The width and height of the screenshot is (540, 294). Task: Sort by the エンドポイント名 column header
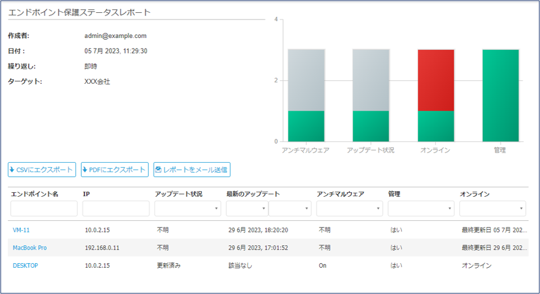[x=34, y=194]
